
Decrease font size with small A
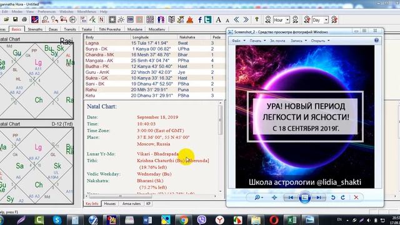[227, 21]
